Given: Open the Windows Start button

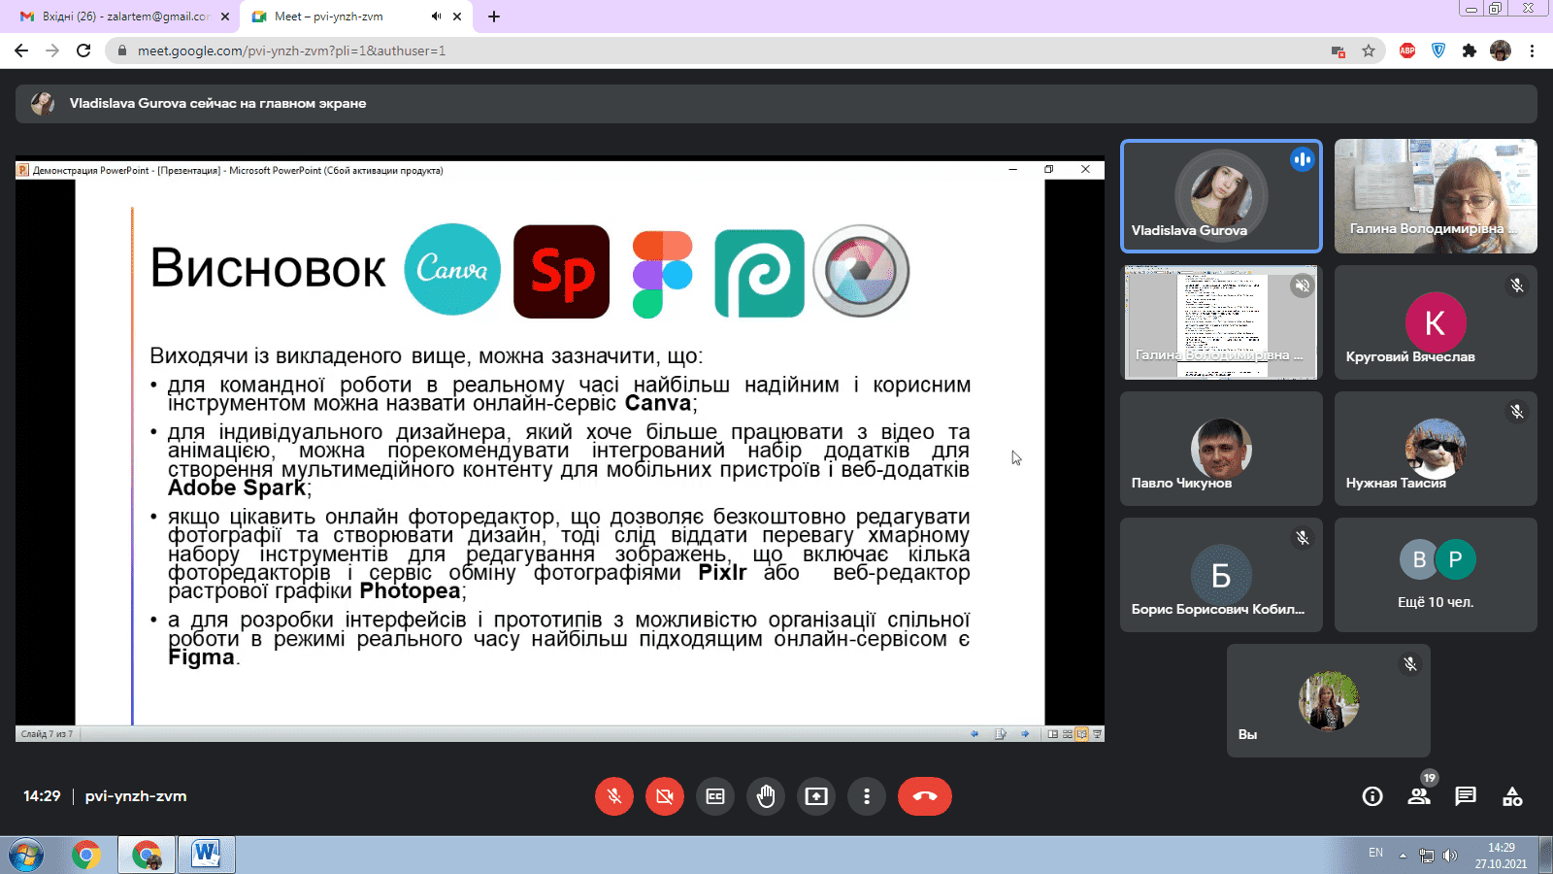Looking at the screenshot, I should [x=26, y=856].
